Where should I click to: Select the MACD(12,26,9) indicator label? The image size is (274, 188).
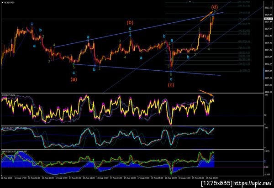point(14,151)
